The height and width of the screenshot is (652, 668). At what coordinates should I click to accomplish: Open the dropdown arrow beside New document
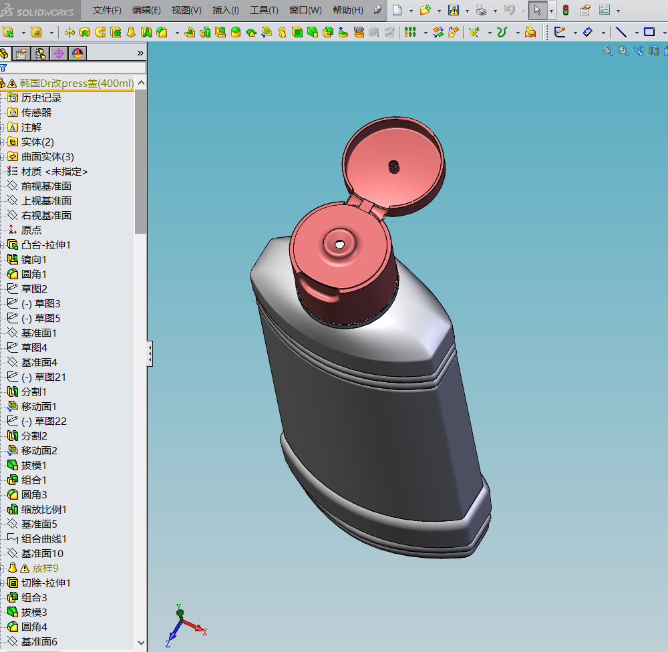click(411, 11)
